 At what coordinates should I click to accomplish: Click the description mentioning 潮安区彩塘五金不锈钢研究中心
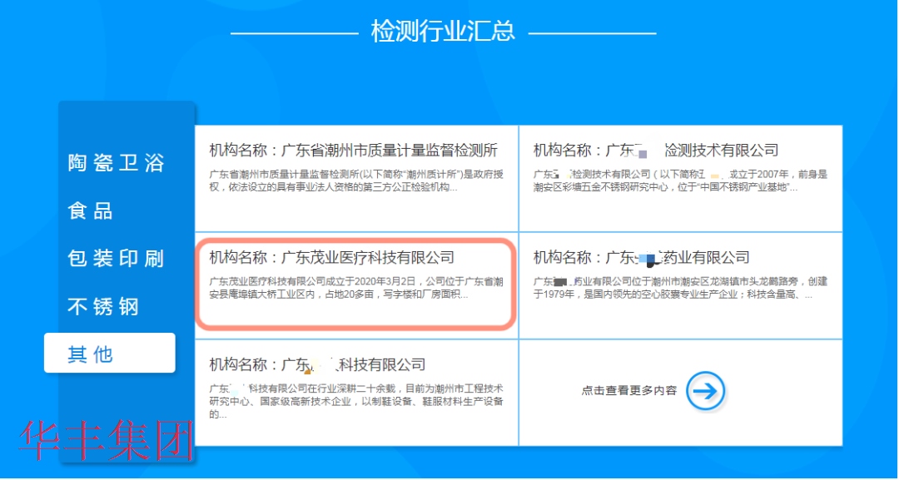coord(681,181)
